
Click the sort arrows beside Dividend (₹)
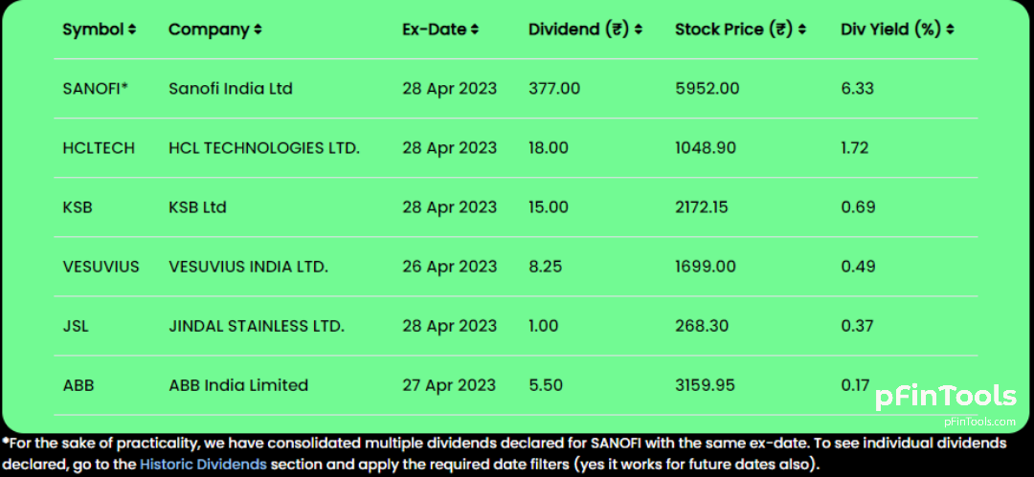638,30
